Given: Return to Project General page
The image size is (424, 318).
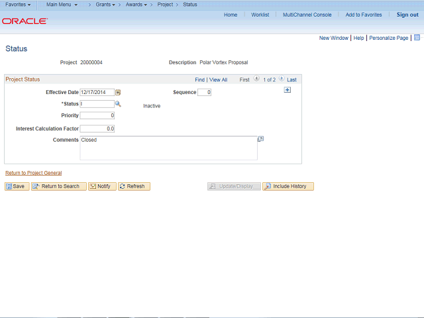Looking at the screenshot, I should pyautogui.click(x=34, y=173).
